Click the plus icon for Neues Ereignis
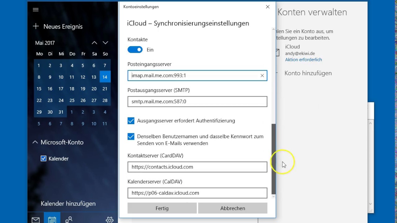Screen dimensions: 397x223 [x=36, y=26]
